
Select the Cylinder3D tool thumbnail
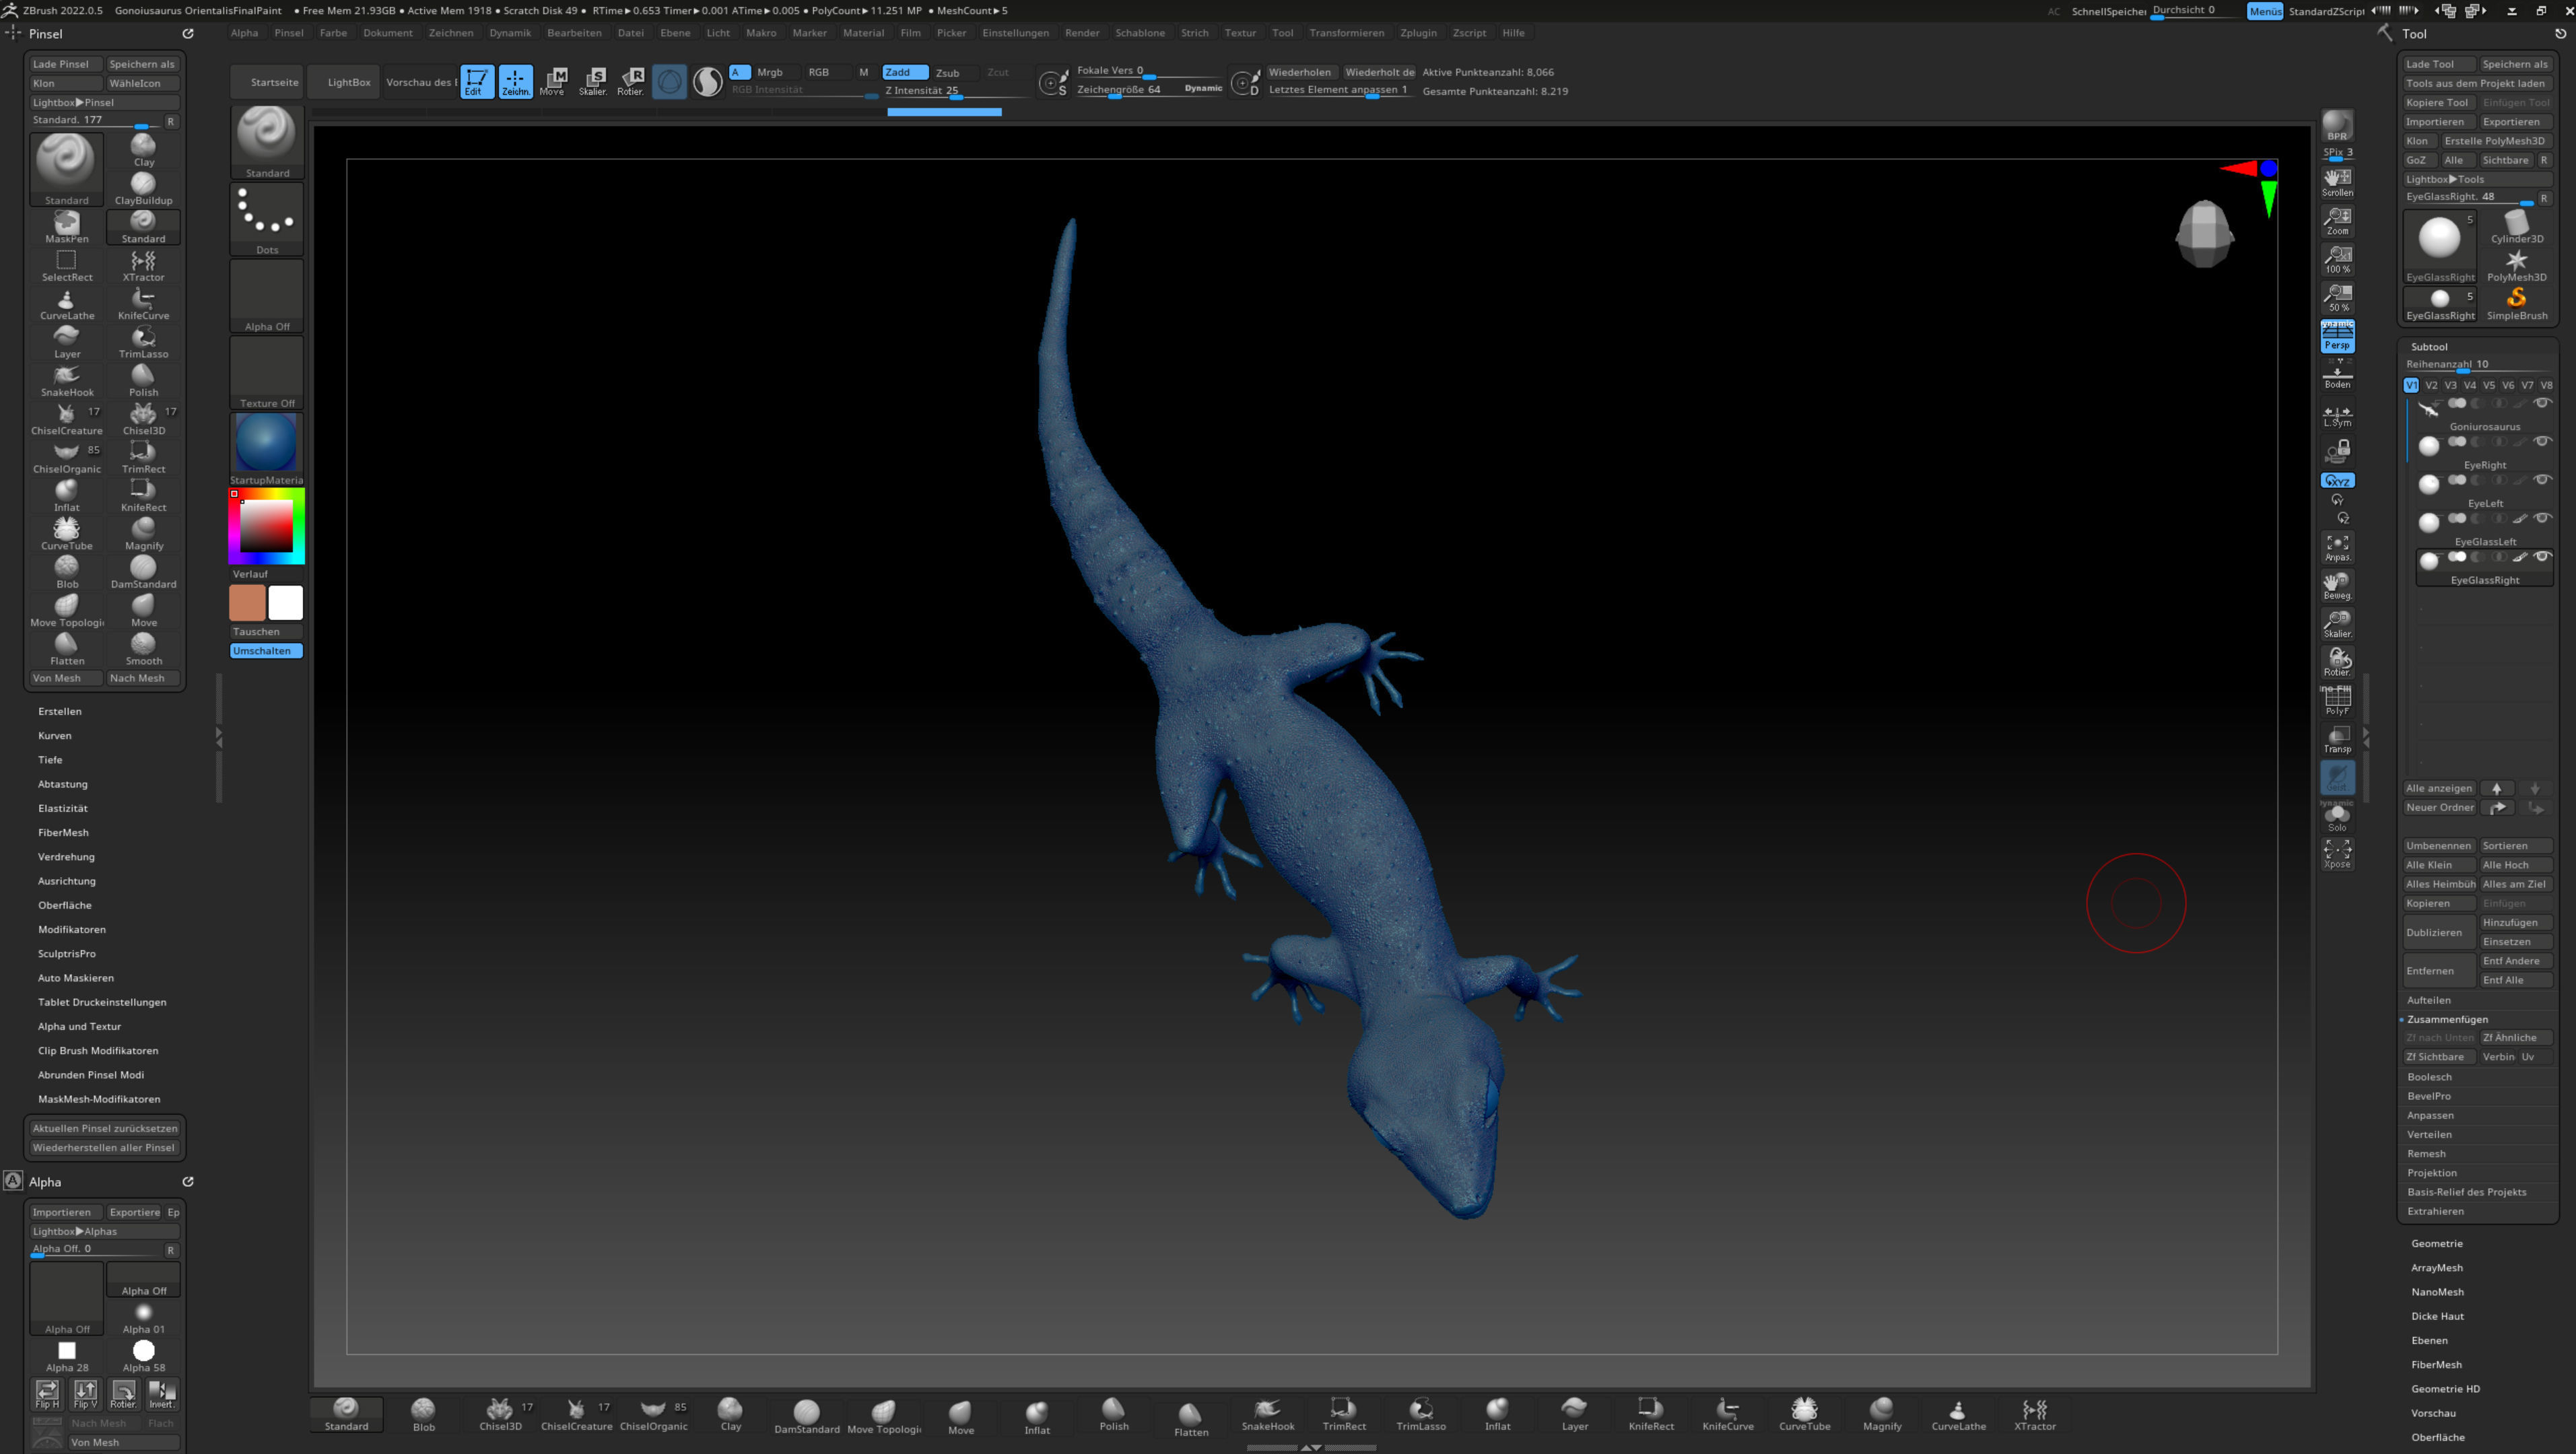coord(2517,227)
